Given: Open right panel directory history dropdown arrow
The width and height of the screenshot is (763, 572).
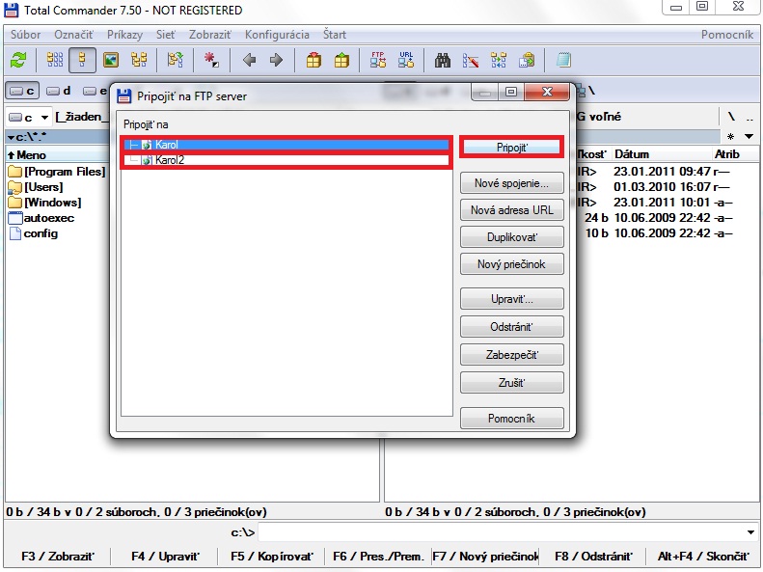Looking at the screenshot, I should click(x=749, y=137).
